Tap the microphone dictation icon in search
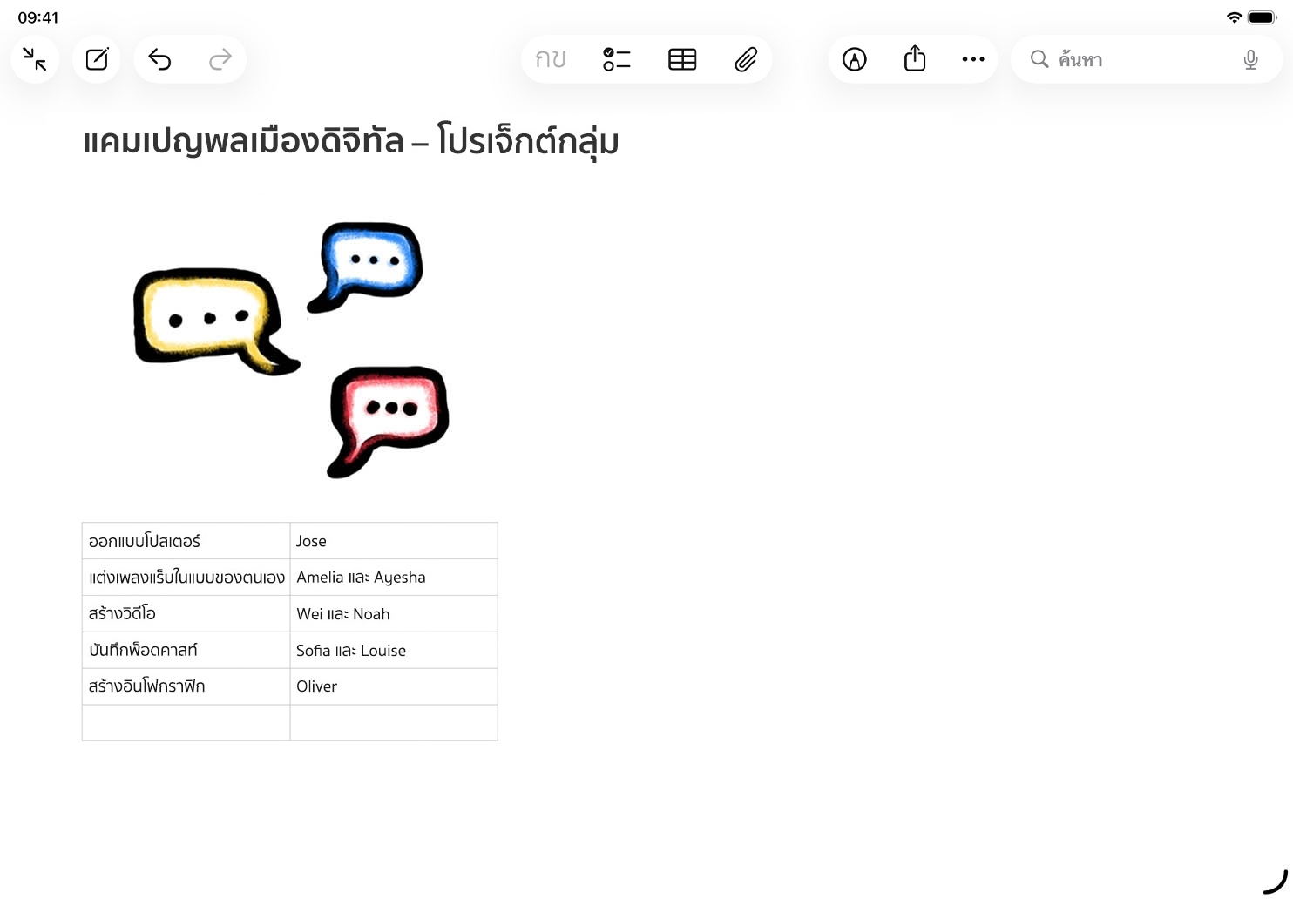 pos(1250,59)
